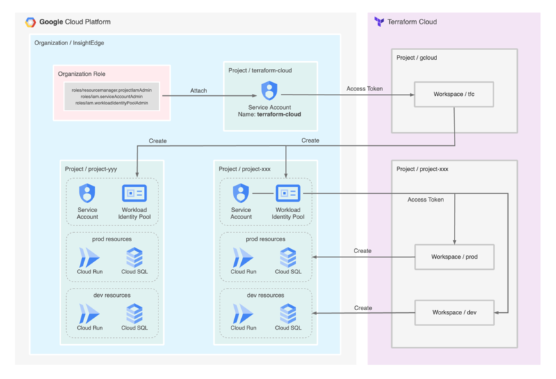Click 'Create' label beside Workspace / dev arrow
This screenshot has width=556, height=379.
pos(363,308)
